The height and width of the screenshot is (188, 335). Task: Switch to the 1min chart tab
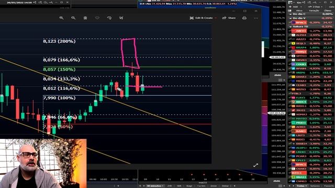click(x=213, y=186)
